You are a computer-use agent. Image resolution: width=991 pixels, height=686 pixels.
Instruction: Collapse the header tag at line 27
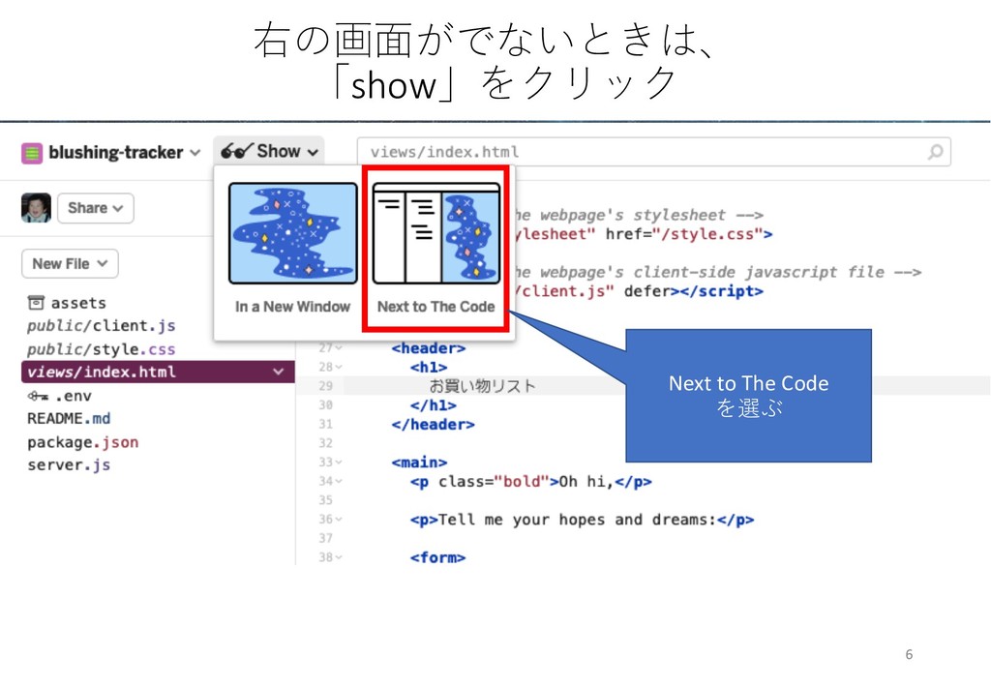click(340, 348)
